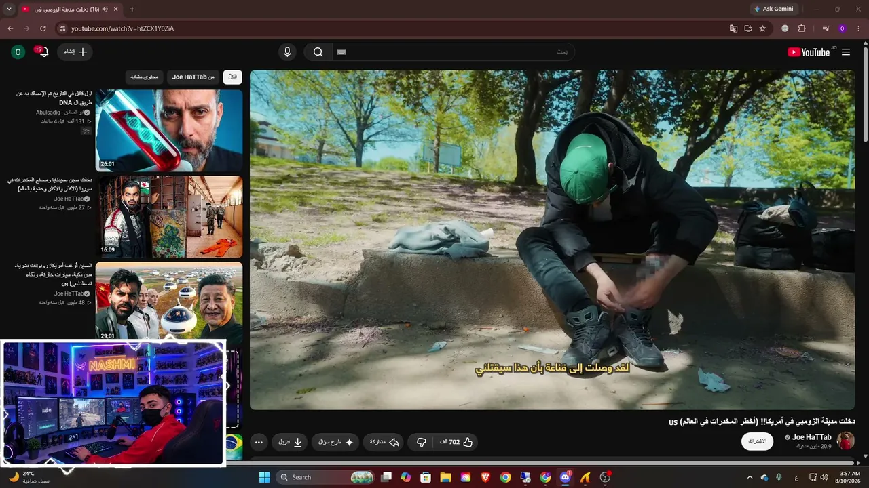This screenshot has width=869, height=488.
Task: Share the video (مشاركة)
Action: coord(384,442)
